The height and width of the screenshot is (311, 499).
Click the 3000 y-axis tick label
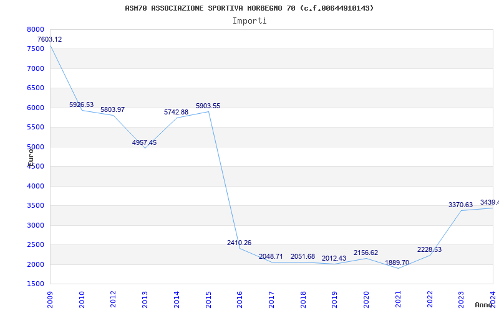click(34, 225)
